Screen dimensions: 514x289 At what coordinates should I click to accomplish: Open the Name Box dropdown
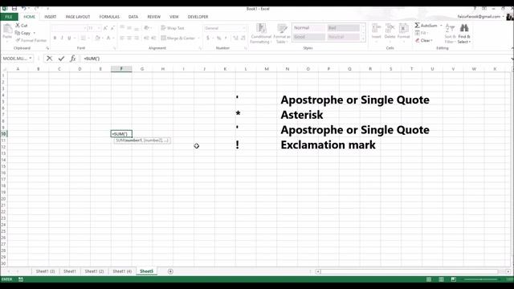pyautogui.click(x=31, y=59)
